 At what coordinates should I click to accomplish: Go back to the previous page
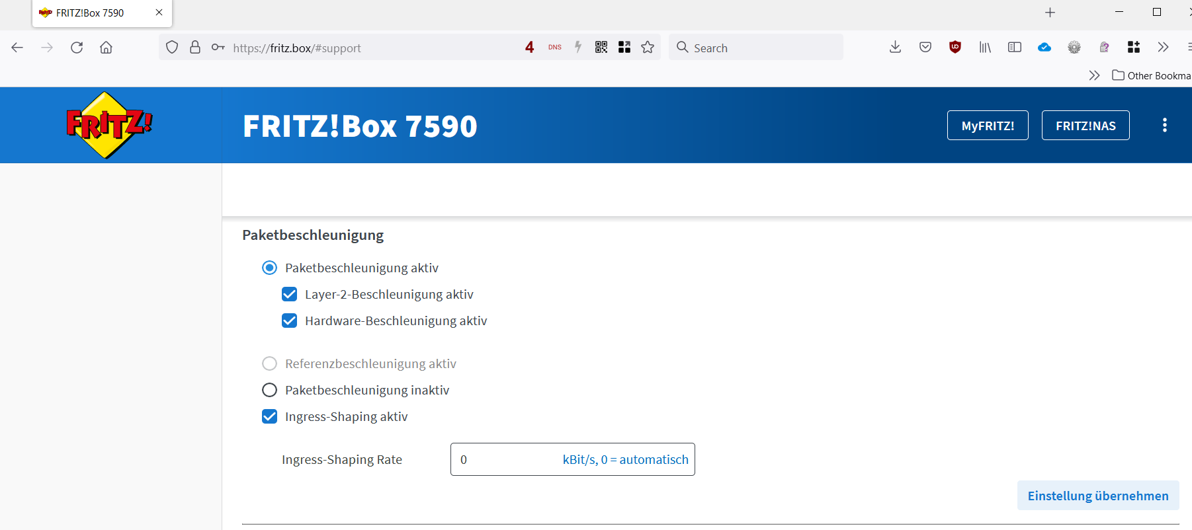tap(17, 48)
